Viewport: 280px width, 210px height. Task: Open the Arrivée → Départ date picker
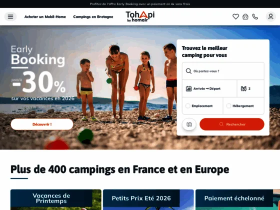(209, 88)
